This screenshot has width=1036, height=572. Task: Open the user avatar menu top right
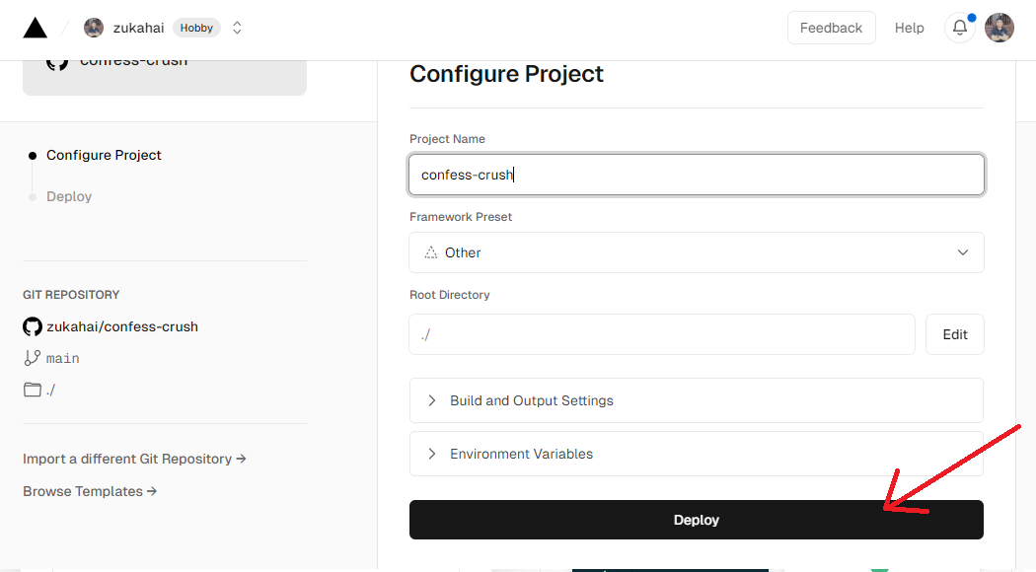click(x=999, y=28)
